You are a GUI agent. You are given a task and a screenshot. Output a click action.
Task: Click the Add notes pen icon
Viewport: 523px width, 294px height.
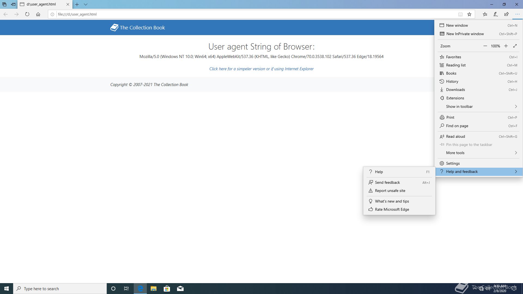click(495, 14)
